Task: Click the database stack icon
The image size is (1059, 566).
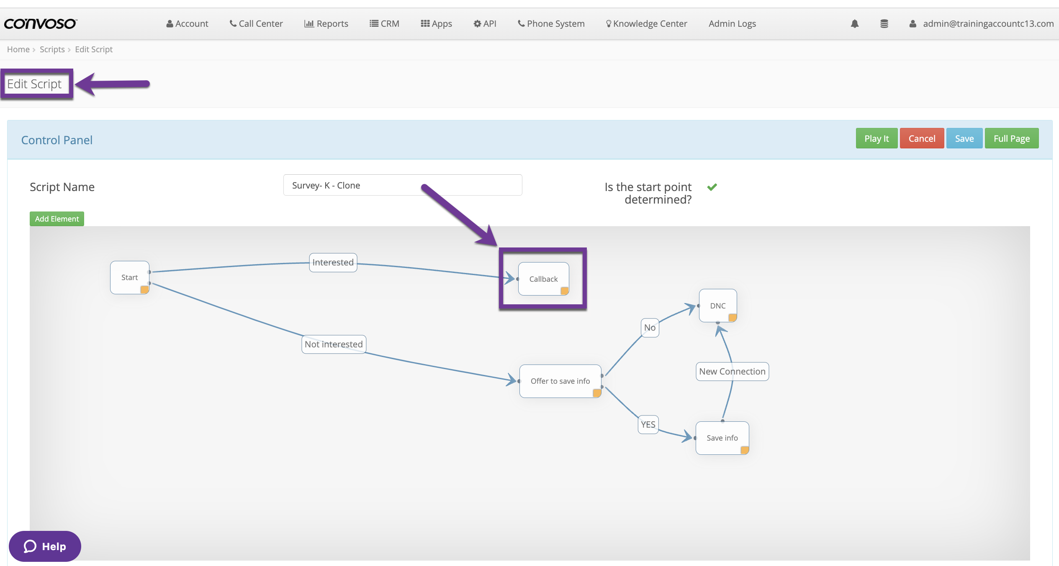Action: point(884,24)
